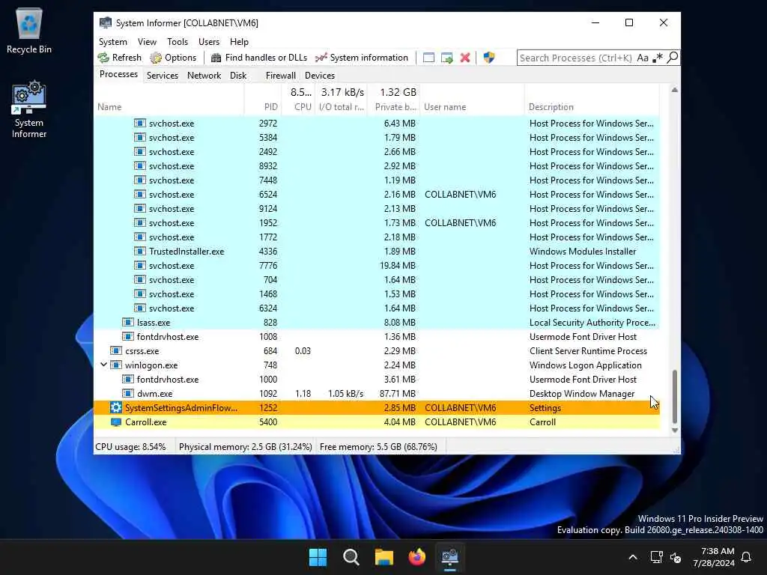Image resolution: width=767 pixels, height=575 pixels.
Task: Click Physical memory status bar entry
Action: coord(245,447)
